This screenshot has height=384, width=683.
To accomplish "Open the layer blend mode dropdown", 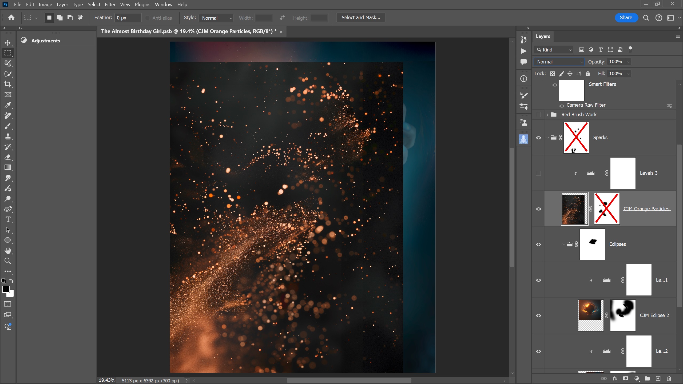I will click(x=559, y=62).
